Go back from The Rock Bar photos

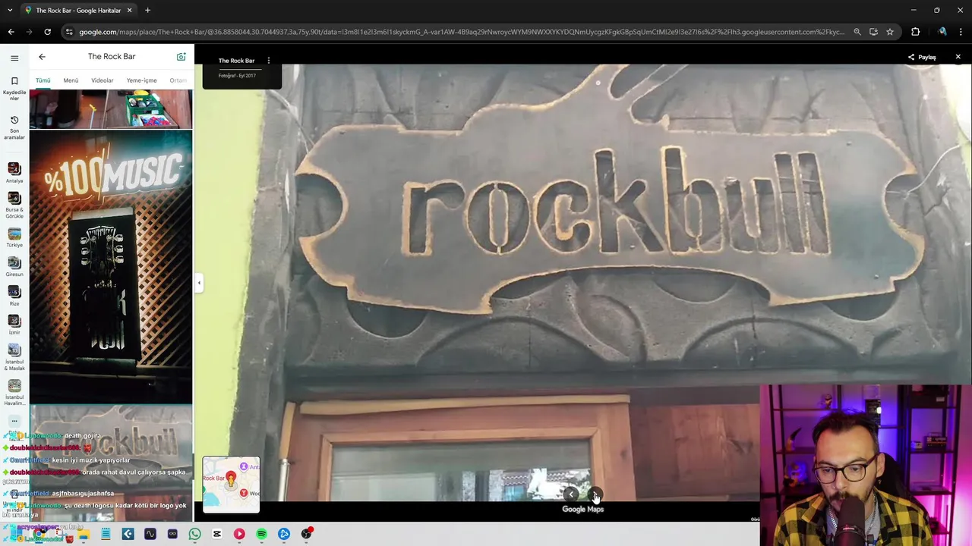pos(42,57)
